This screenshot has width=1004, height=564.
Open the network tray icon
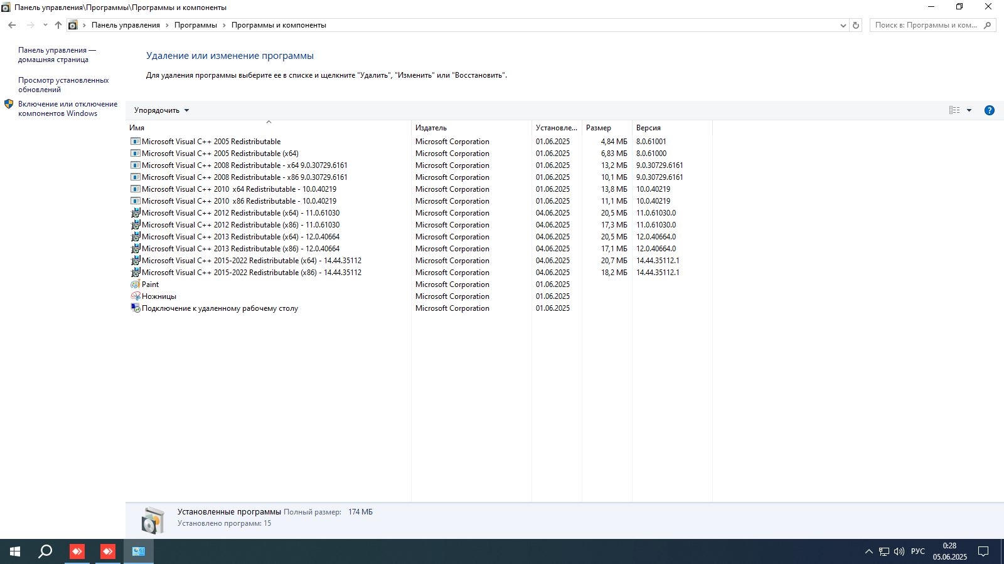coord(884,551)
